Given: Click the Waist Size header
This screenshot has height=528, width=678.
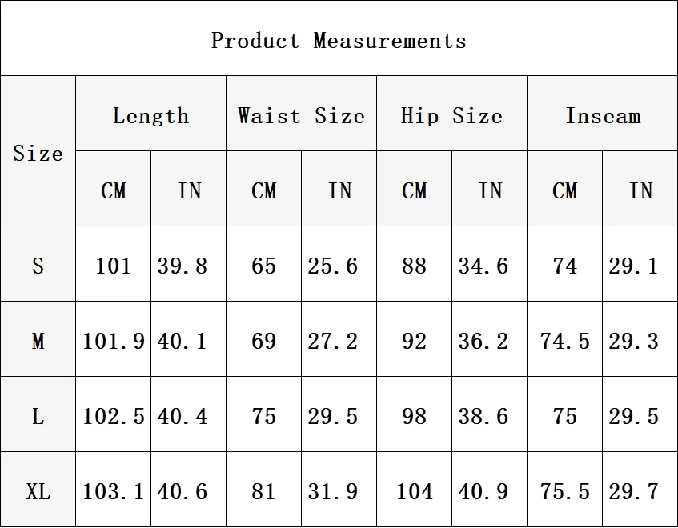Looking at the screenshot, I should point(301,116).
